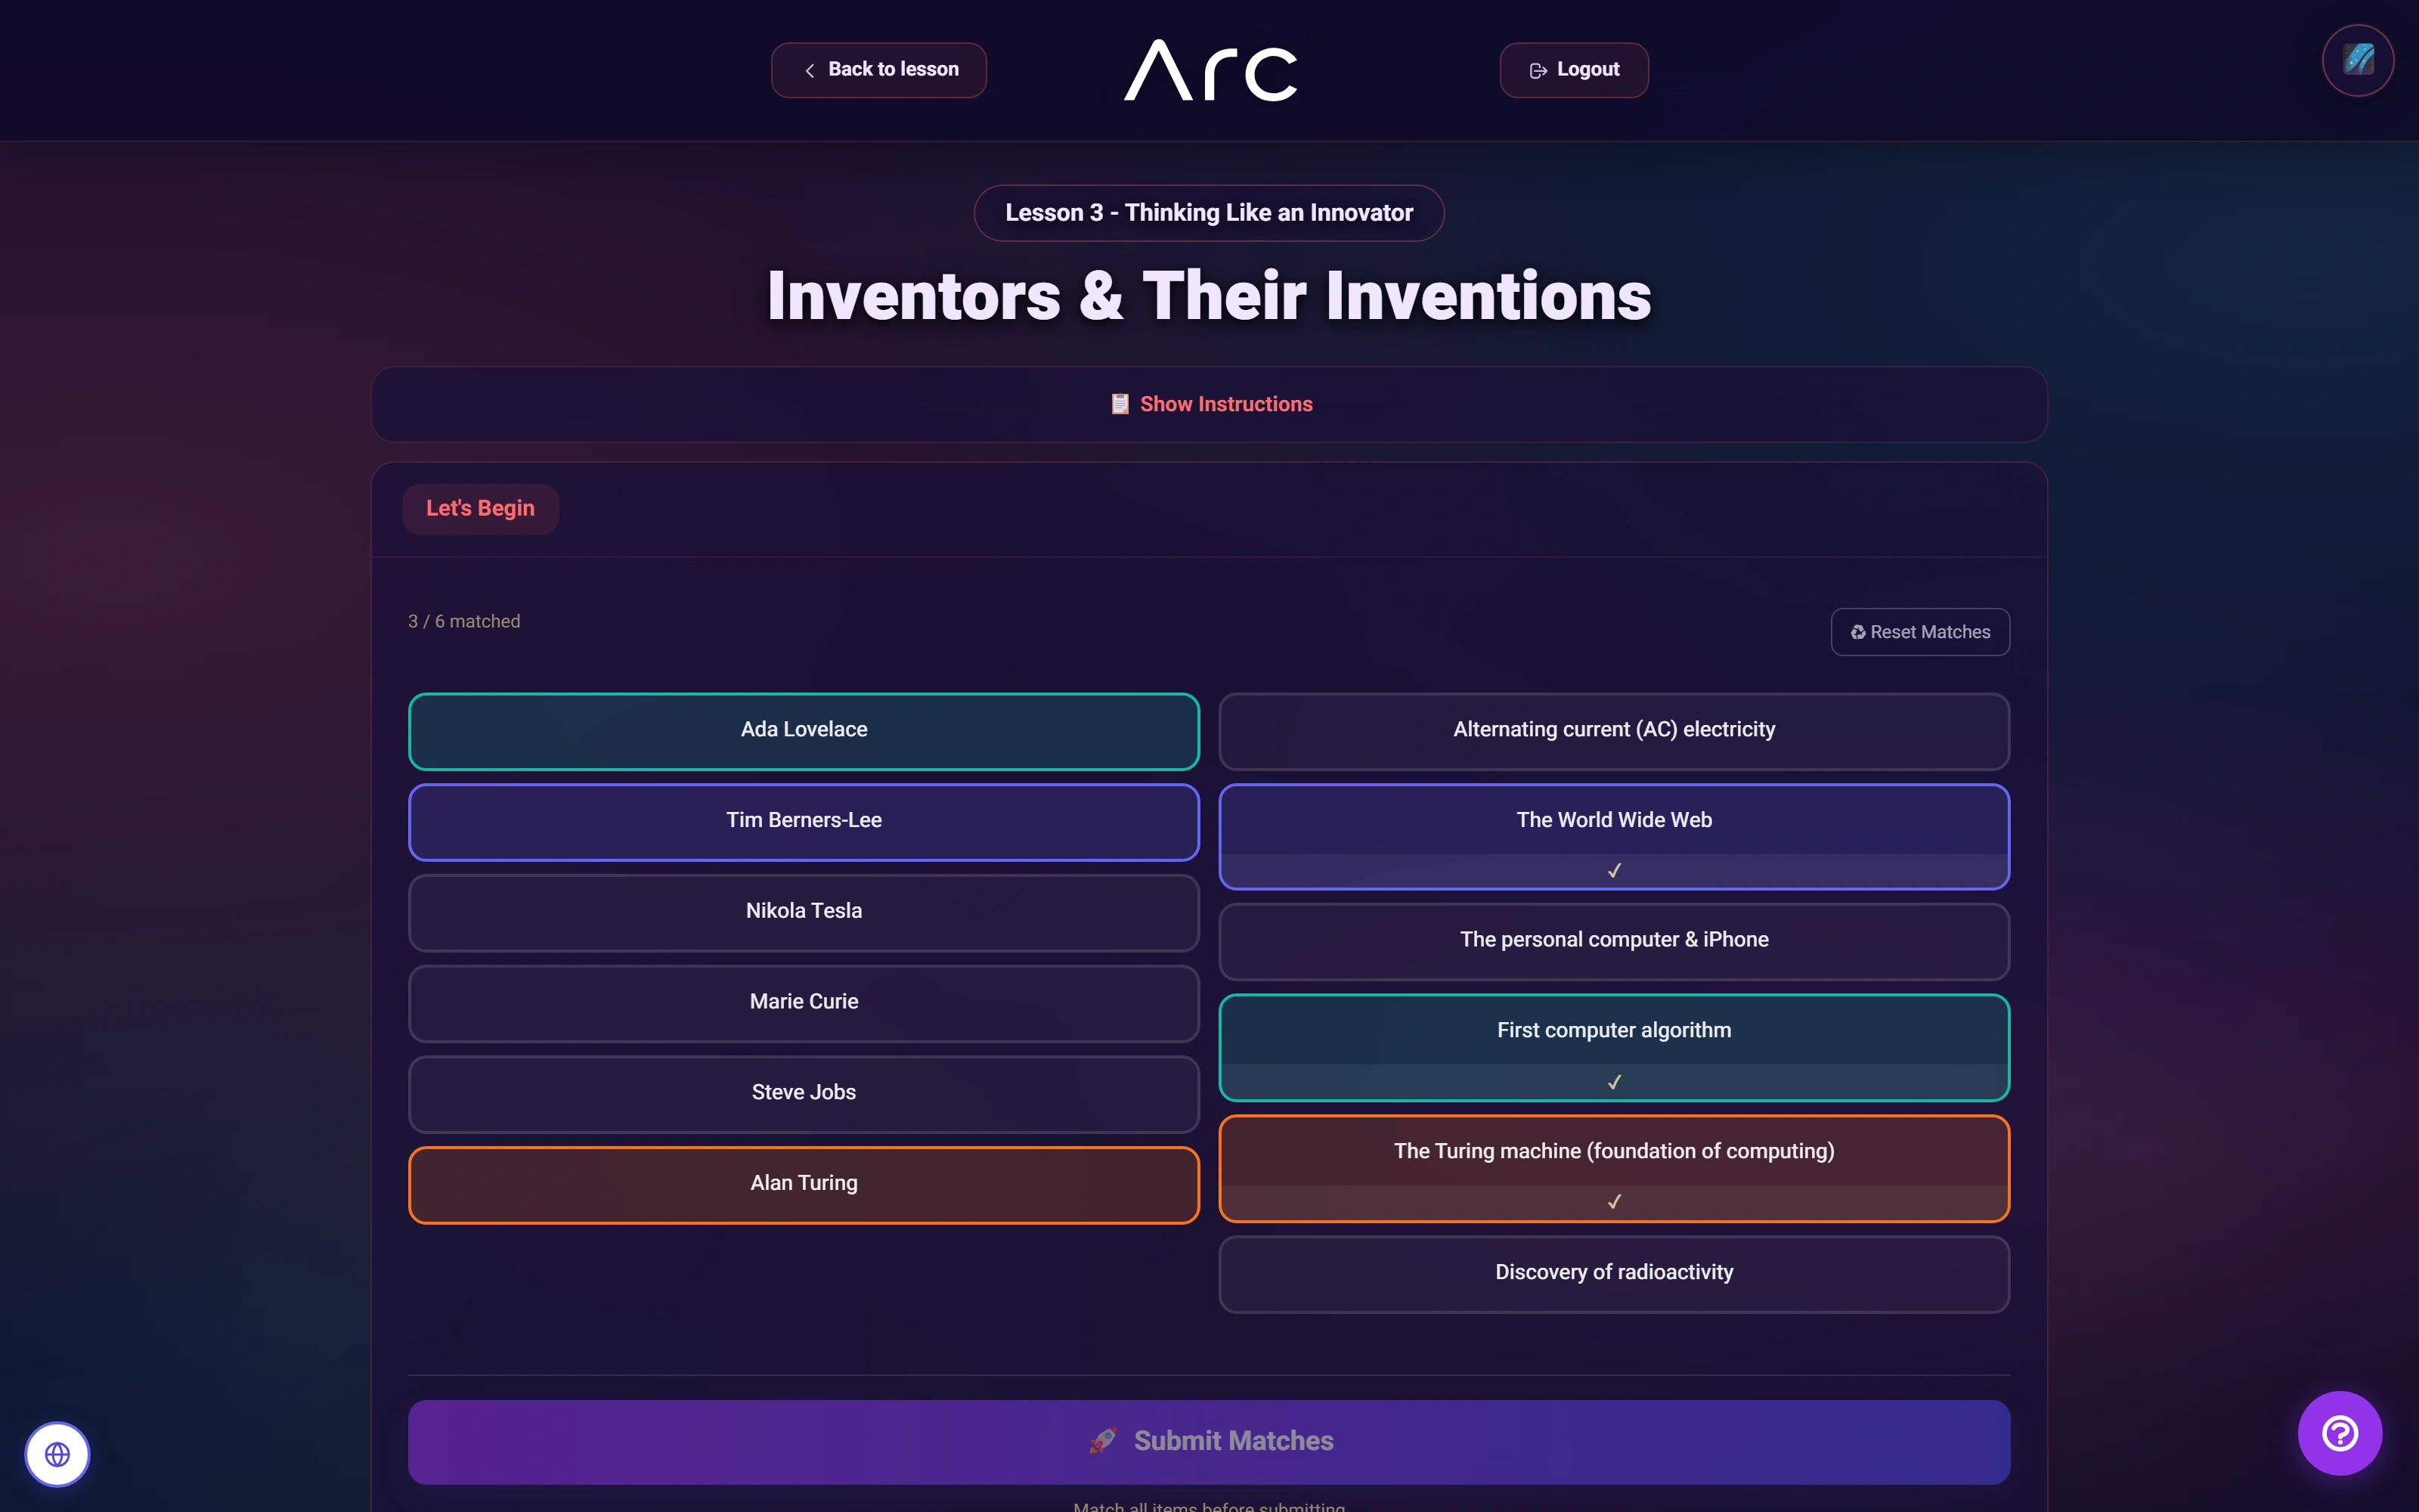Reset Matches button
Viewport: 2419px width, 1512px height.
click(1920, 632)
